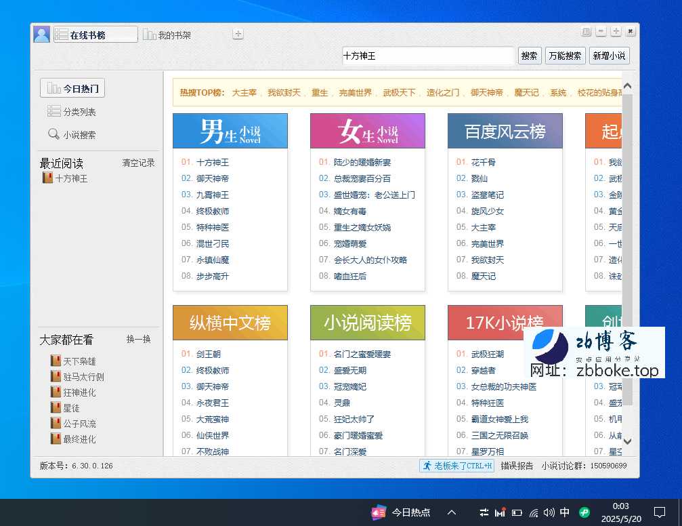Open the window menu icon in title bar
This screenshot has height=526, width=682.
coord(586,31)
